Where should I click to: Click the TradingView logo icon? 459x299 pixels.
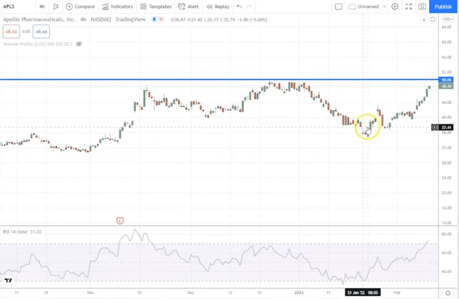tap(8, 280)
